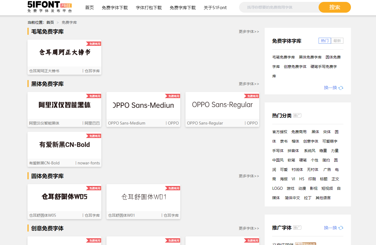Switch to 最新 tab

coord(337,41)
